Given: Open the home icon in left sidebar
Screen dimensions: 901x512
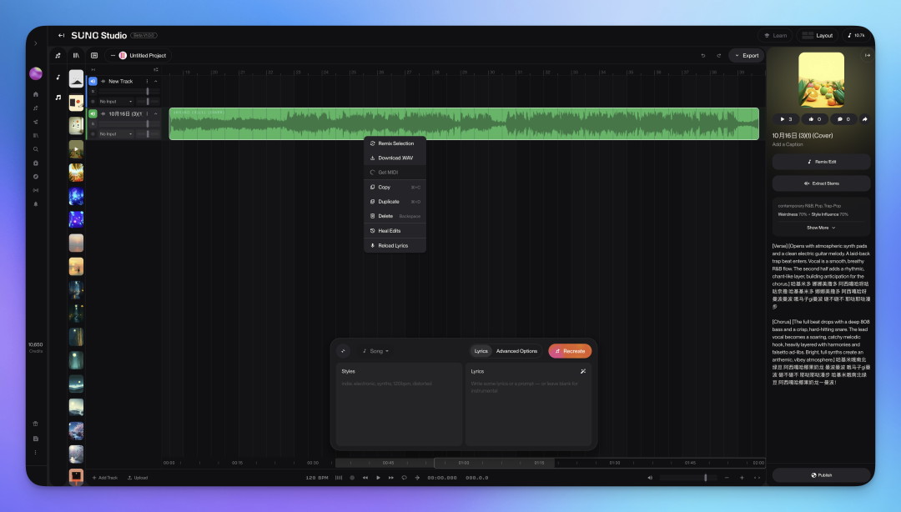Looking at the screenshot, I should [x=36, y=94].
